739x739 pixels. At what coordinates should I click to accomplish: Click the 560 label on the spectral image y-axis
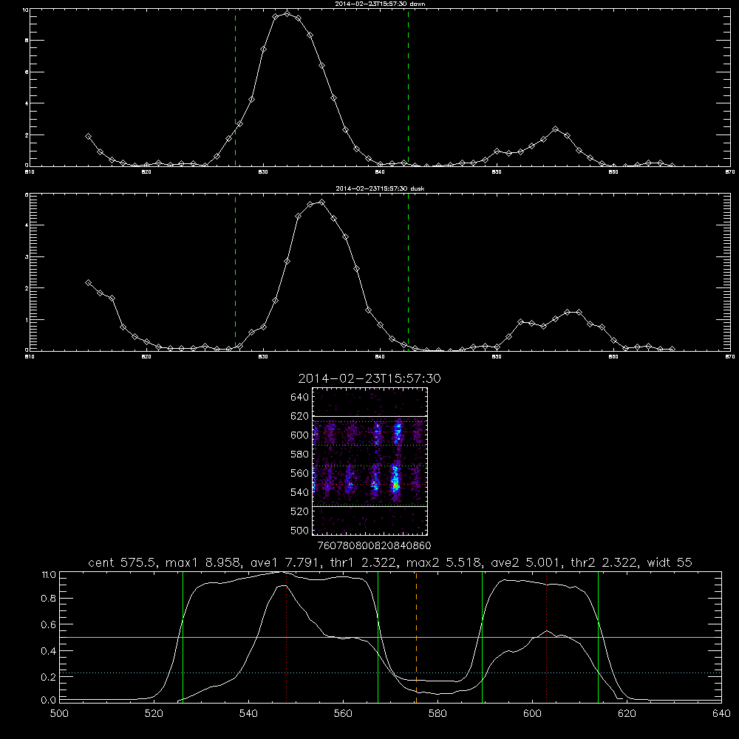point(299,473)
